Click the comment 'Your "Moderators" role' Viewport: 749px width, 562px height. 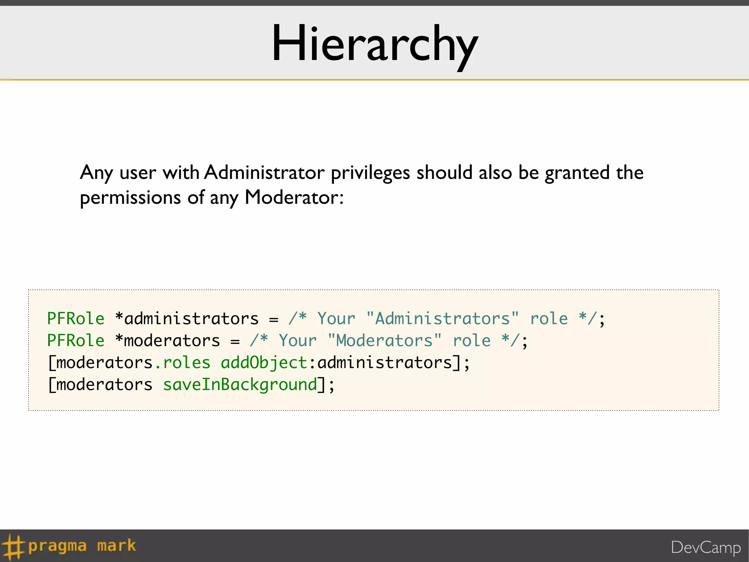[385, 341]
